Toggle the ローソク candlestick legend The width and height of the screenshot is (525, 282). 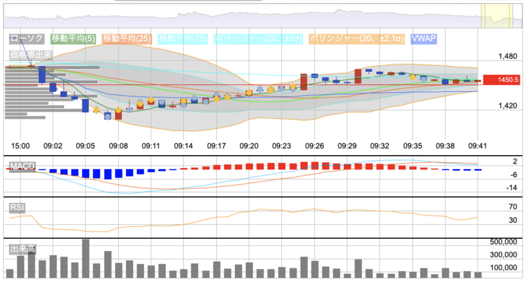(27, 38)
